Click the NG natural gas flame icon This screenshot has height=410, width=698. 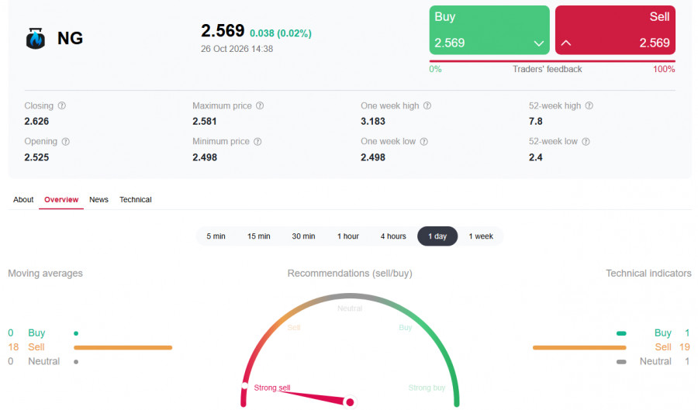pos(36,38)
